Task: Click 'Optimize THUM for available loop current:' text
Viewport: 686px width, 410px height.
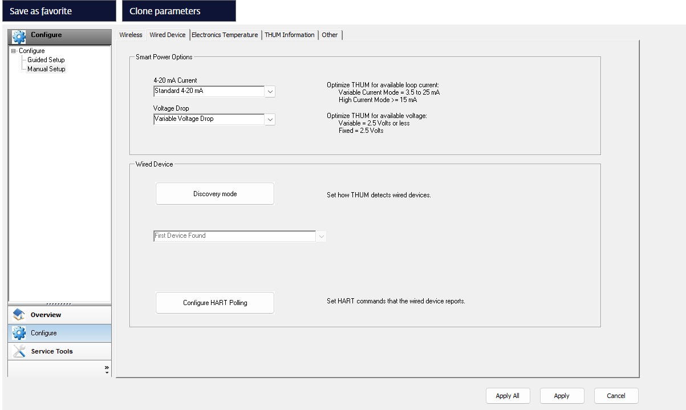Action: click(383, 85)
